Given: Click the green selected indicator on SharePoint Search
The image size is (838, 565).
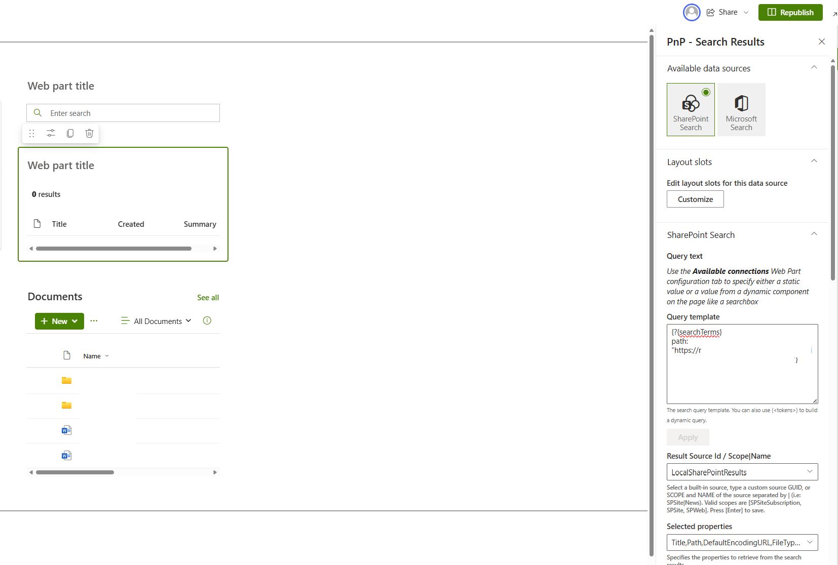Looking at the screenshot, I should [x=706, y=92].
